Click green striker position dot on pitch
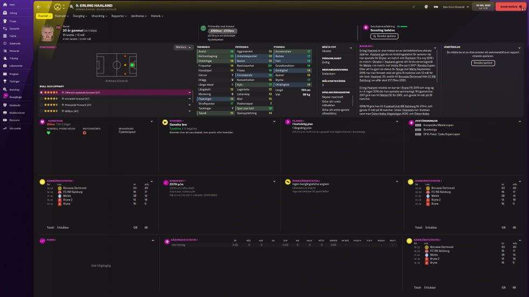529x297 pixels. coord(132,65)
